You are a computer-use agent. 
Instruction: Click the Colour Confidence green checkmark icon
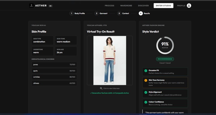click(x=146, y=102)
